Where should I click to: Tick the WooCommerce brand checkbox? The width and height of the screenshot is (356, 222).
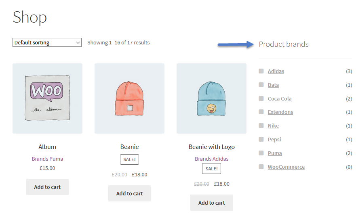point(261,167)
